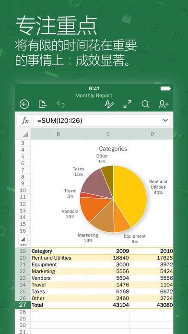Select total cell 43080
The width and height of the screenshot is (188, 334).
[152, 305]
